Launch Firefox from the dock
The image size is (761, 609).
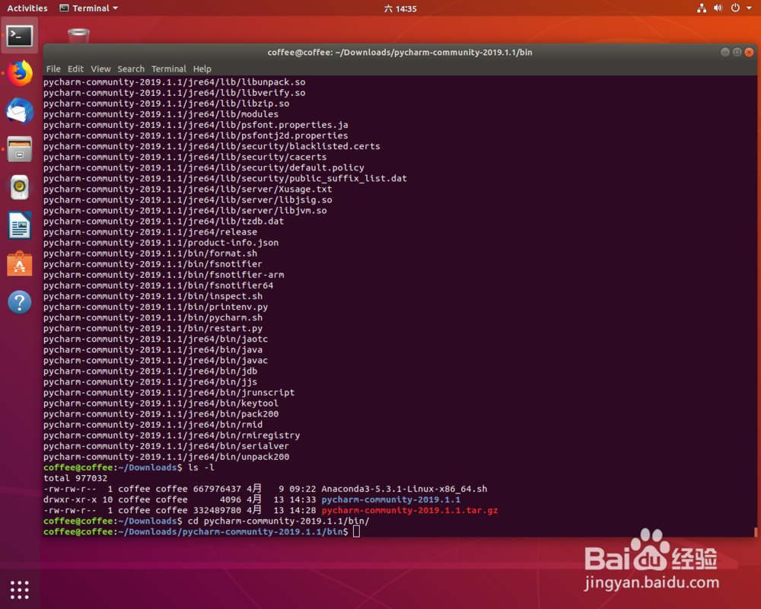pos(20,73)
